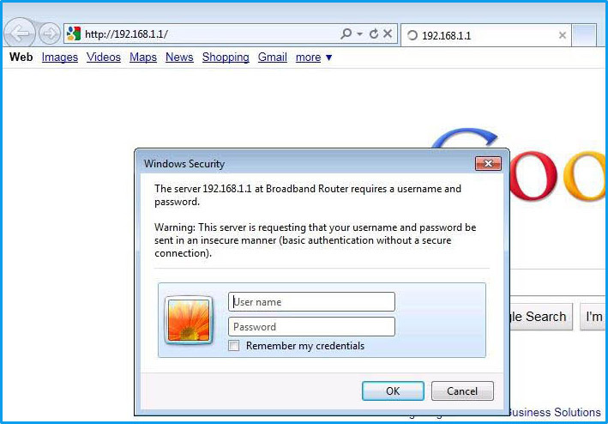Click the Google favicon in the address bar
Viewport: 608px width, 424px height.
click(x=74, y=33)
